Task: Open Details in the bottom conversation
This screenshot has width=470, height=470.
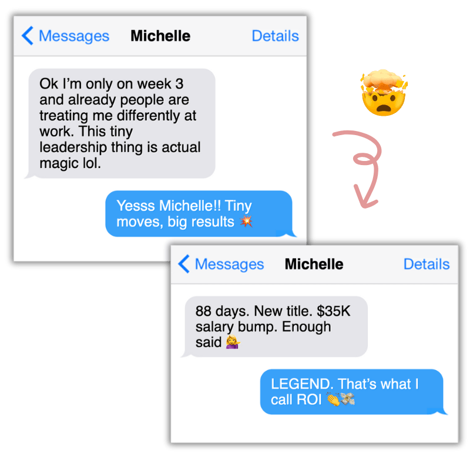Action: (x=427, y=264)
